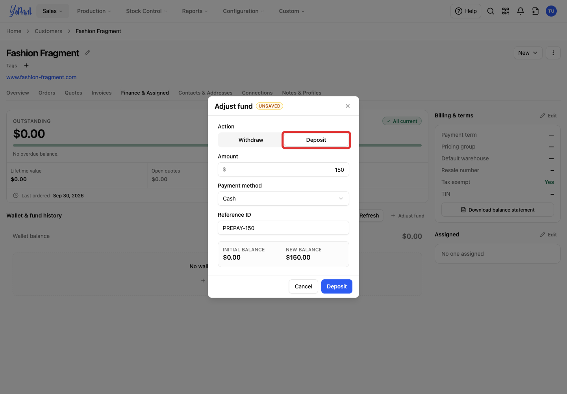
Task: Click the All current status badge
Action: [x=402, y=121]
